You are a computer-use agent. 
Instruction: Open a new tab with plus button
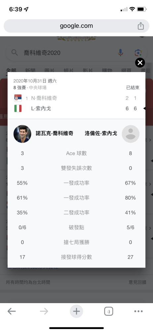point(76,311)
